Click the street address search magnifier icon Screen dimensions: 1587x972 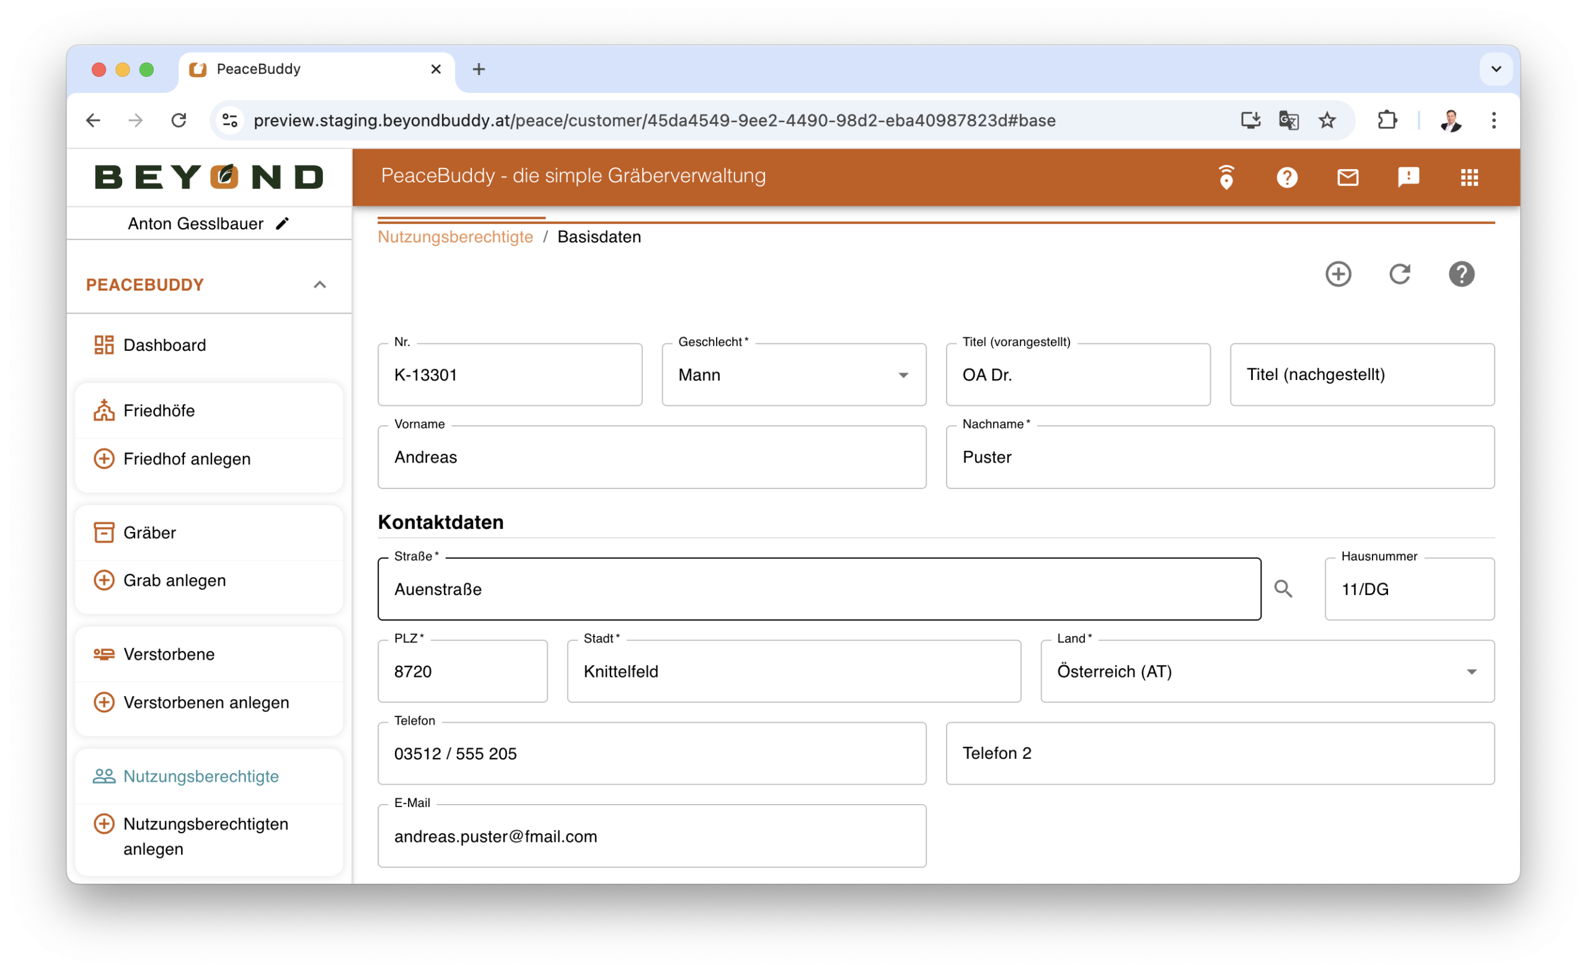pos(1283,589)
